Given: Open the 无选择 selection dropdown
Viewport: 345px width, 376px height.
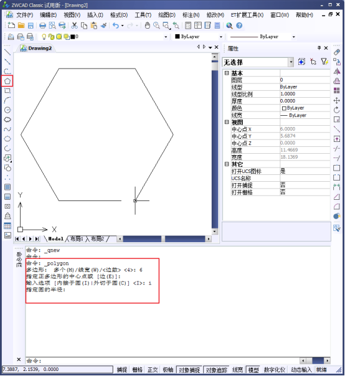Looking at the screenshot, I should [x=291, y=62].
